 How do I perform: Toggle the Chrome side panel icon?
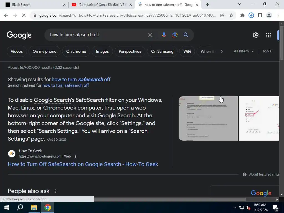click(260, 16)
